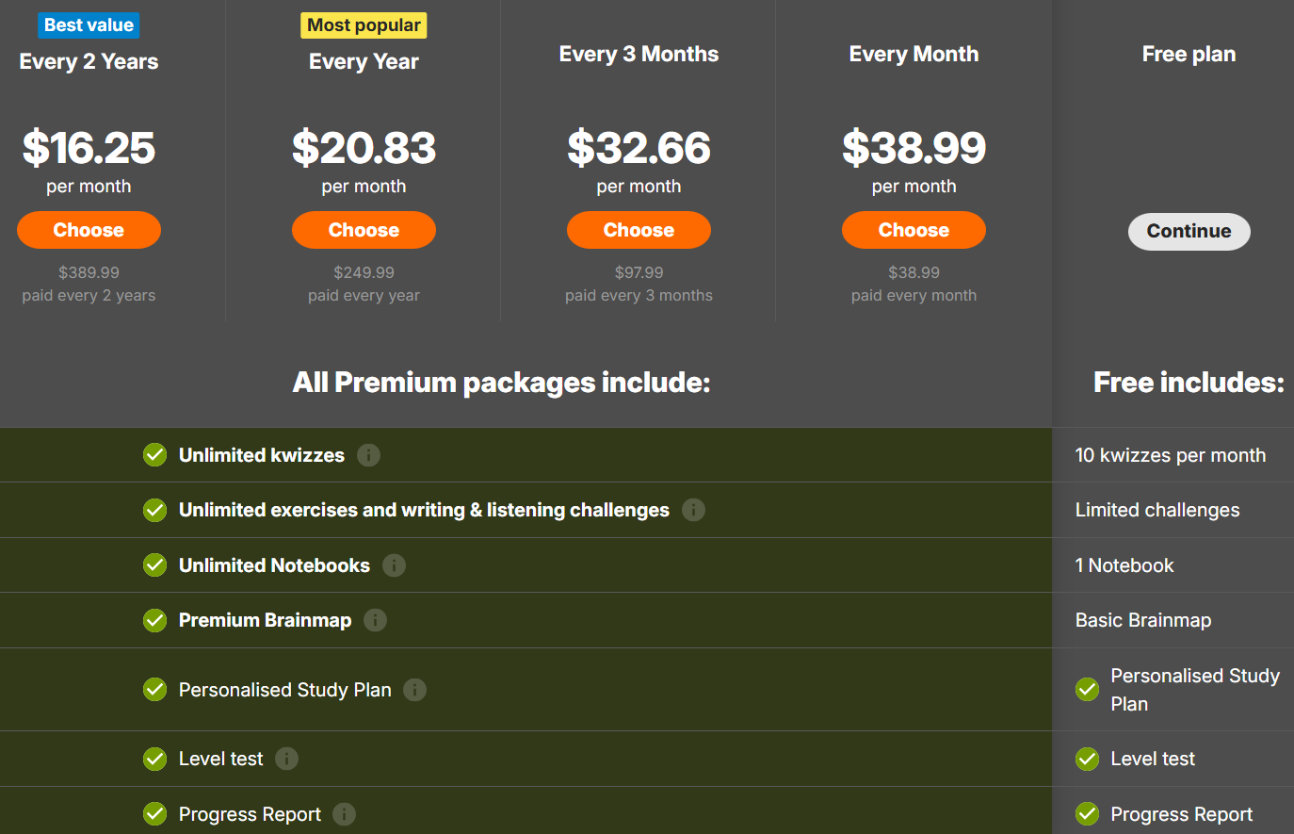Click the Best value badge

point(89,25)
